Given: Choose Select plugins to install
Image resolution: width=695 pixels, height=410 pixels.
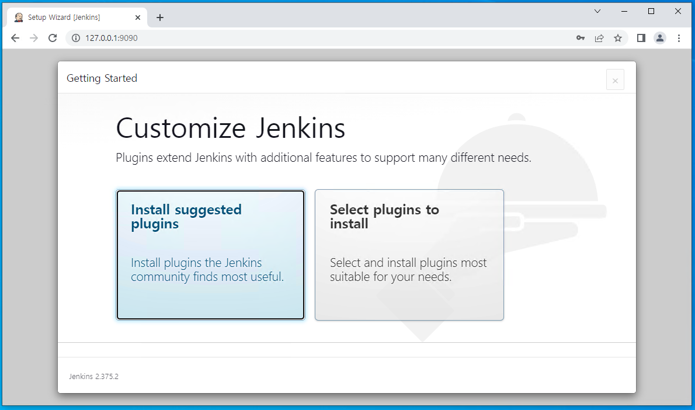Looking at the screenshot, I should tap(409, 255).
